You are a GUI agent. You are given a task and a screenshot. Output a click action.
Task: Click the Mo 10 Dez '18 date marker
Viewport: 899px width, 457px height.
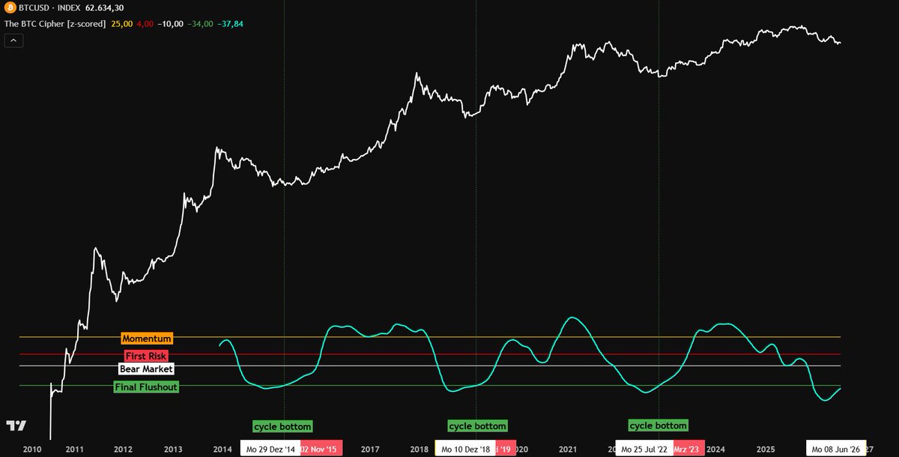(x=465, y=449)
